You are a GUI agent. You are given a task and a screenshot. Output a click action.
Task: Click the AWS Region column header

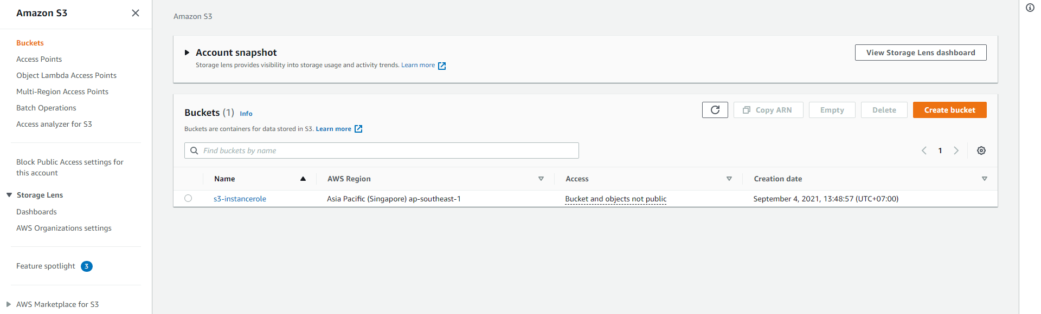(349, 179)
